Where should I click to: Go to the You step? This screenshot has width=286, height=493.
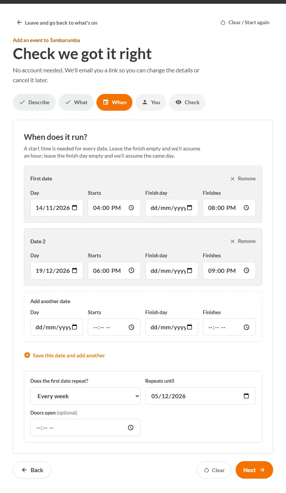(151, 102)
